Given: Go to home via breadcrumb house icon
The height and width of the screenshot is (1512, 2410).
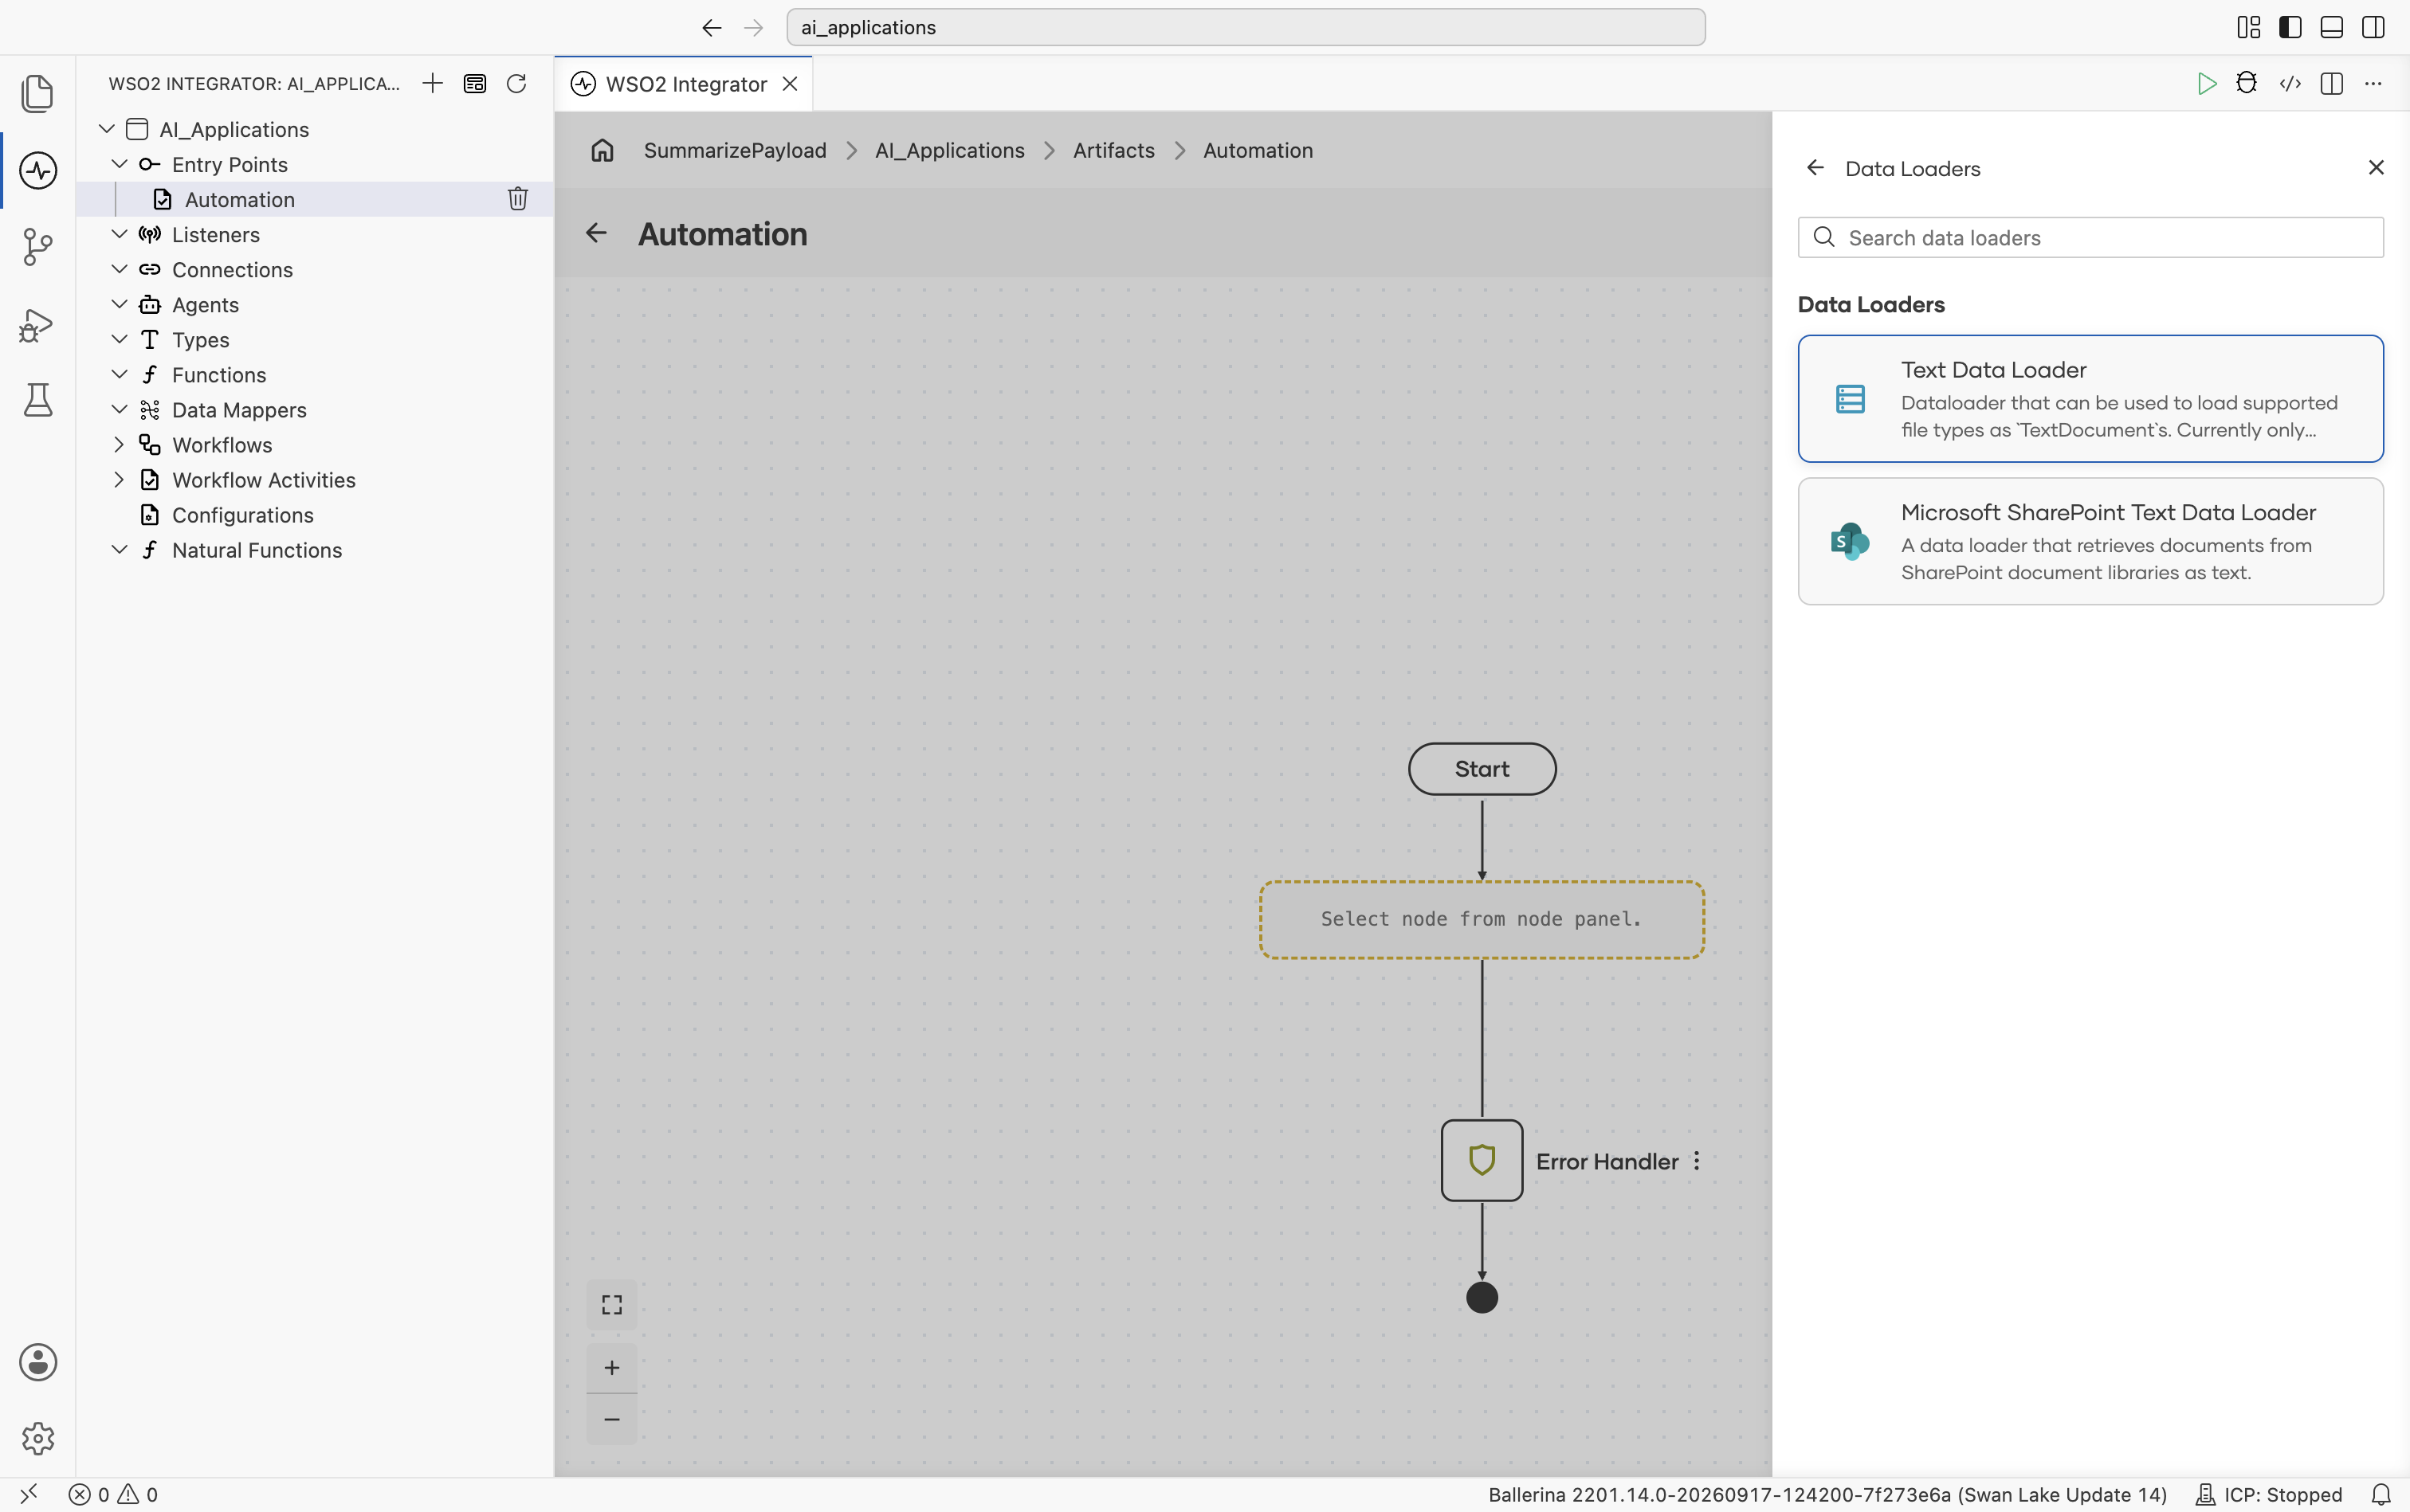Looking at the screenshot, I should coord(602,150).
